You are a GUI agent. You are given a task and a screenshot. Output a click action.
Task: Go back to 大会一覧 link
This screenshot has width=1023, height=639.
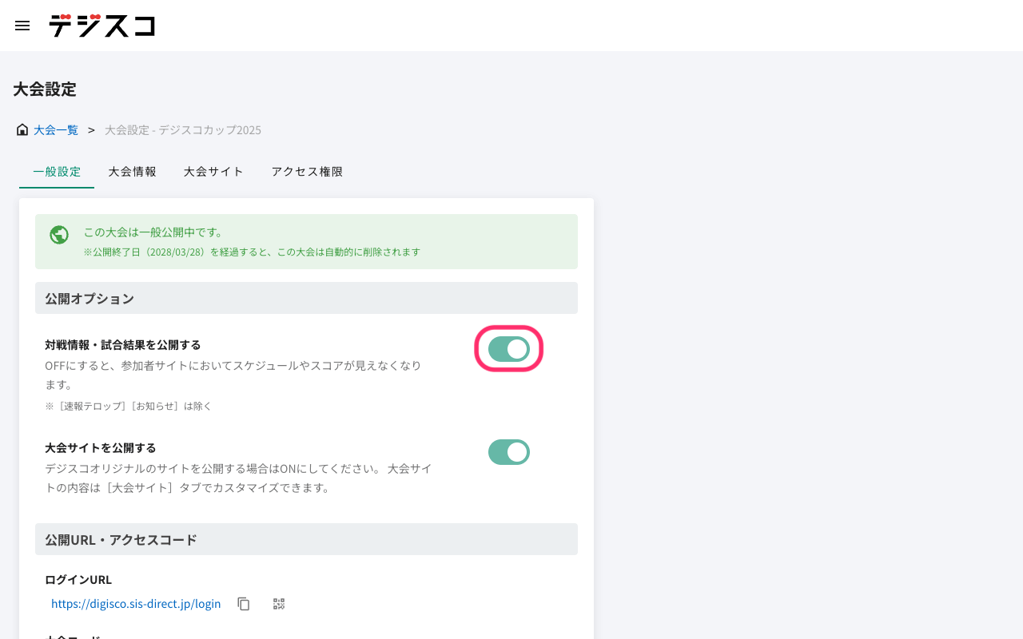56,129
